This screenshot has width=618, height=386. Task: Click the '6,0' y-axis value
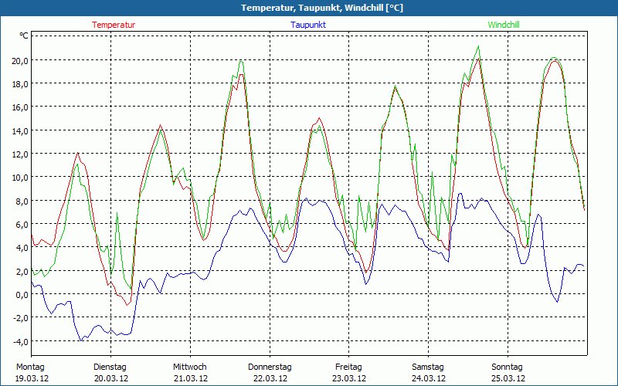[x=22, y=224]
